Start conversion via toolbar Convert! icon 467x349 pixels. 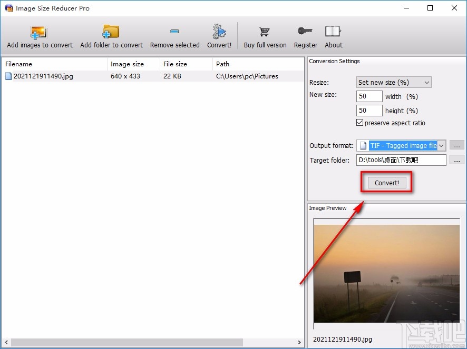coord(219,32)
